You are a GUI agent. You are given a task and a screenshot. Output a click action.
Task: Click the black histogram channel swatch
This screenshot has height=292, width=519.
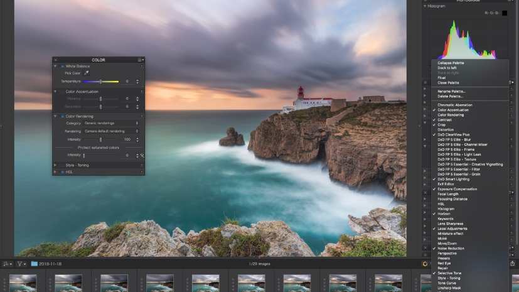(504, 13)
